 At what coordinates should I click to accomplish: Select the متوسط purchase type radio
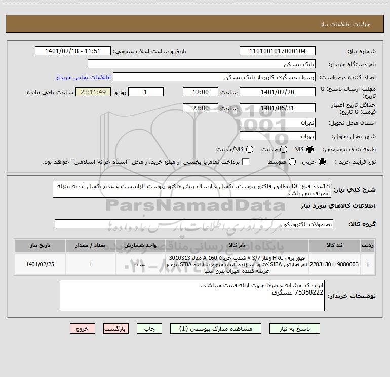(292, 162)
